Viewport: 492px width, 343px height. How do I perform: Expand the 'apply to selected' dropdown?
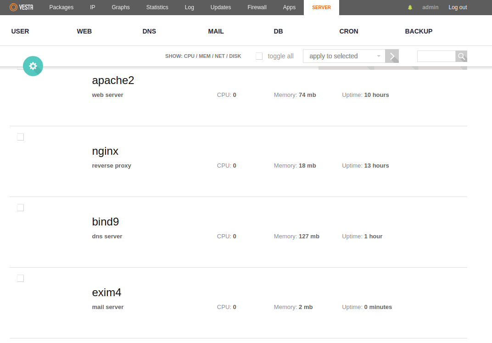click(x=344, y=56)
